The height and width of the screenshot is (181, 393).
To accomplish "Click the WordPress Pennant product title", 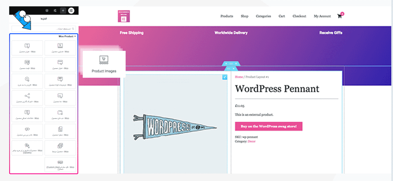I will coord(277,89).
